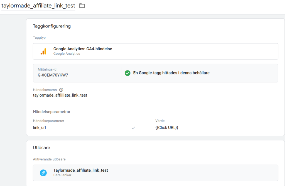This screenshot has width=285, height=186.
Task: Click the 'Aktiverande utlösare' label
Action: tap(49, 159)
